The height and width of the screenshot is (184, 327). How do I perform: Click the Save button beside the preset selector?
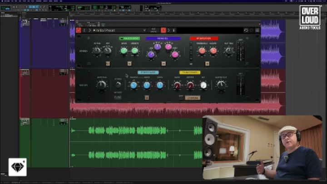tap(154, 30)
